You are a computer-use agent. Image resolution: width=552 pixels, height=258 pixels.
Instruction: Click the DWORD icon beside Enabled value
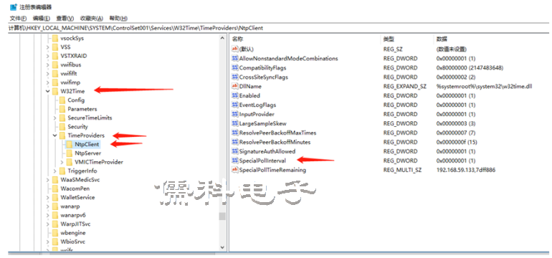pos(235,96)
